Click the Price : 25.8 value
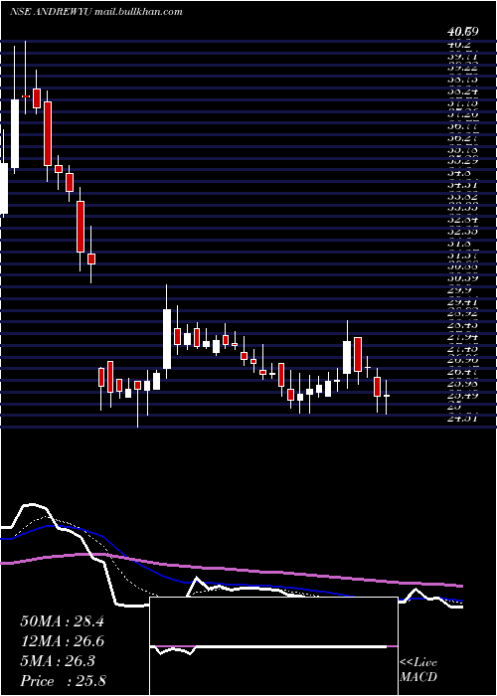 click(63, 681)
